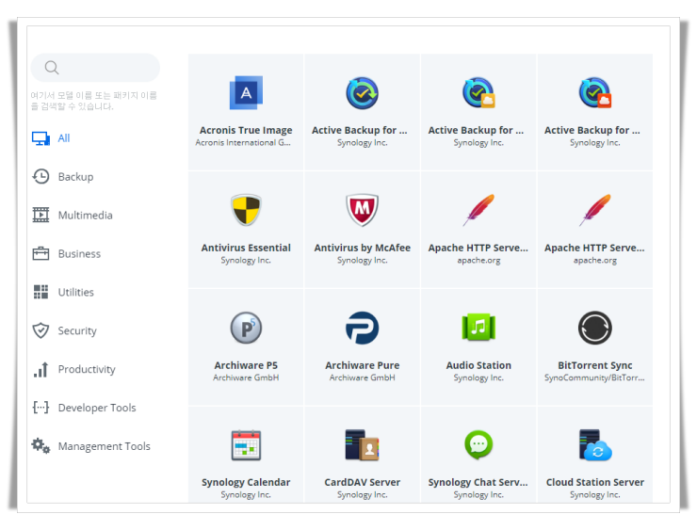The height and width of the screenshot is (530, 697).
Task: Click the Security shield icon in sidebar
Action: [41, 330]
